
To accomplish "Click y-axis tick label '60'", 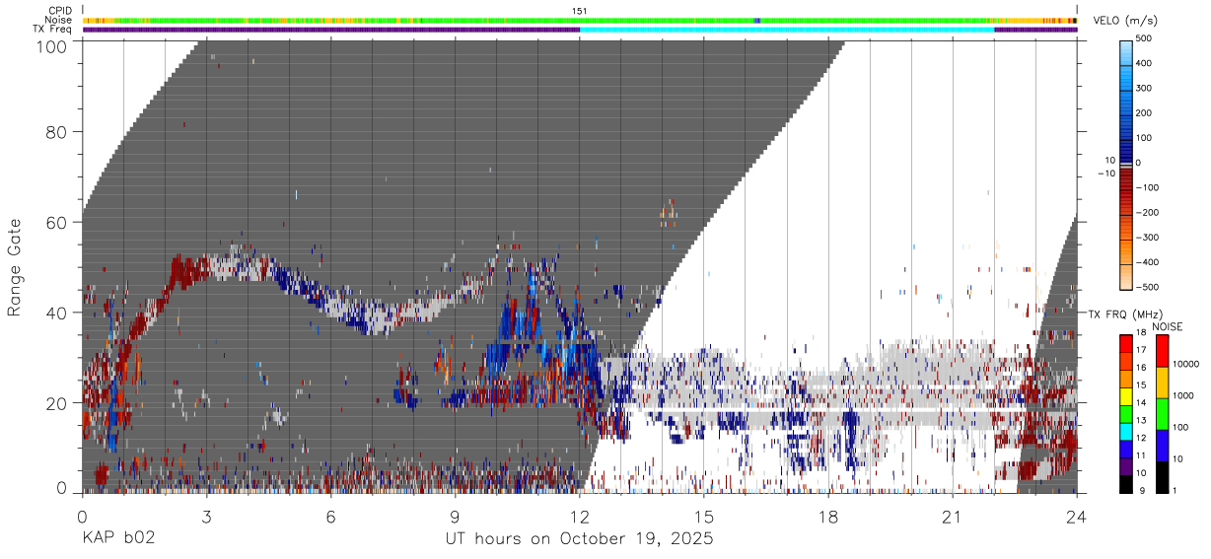I will tap(55, 223).
